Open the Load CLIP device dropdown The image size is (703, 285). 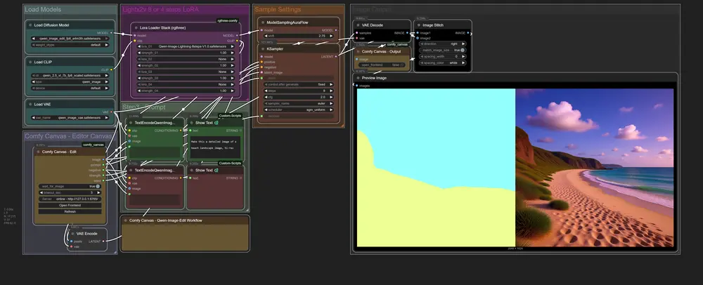[x=70, y=88]
